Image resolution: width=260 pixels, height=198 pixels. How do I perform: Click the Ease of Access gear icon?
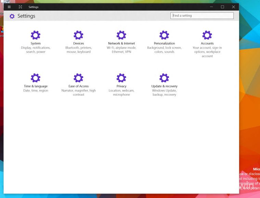pyautogui.click(x=78, y=78)
